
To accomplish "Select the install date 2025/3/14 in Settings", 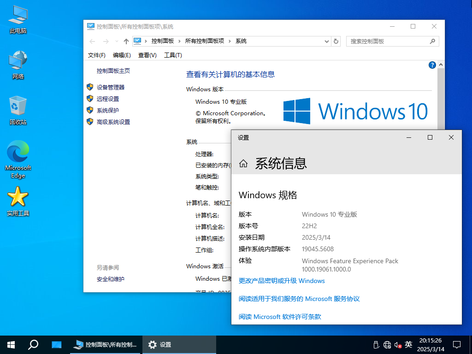I will [x=316, y=237].
